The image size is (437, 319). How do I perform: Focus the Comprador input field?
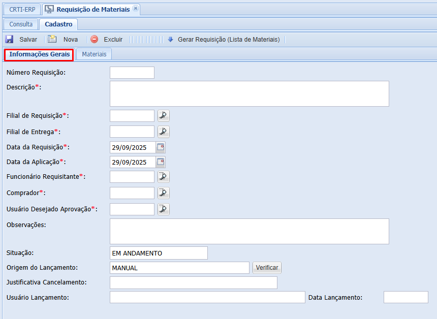tap(132, 193)
